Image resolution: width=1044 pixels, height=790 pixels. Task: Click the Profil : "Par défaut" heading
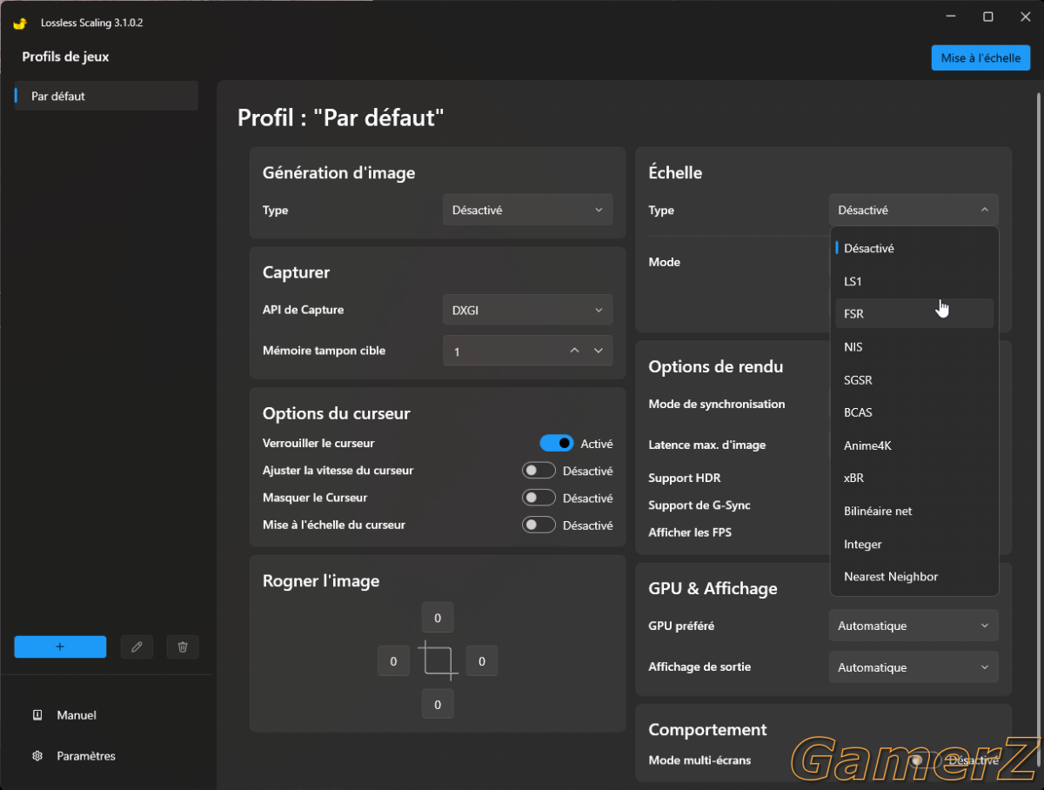click(341, 117)
